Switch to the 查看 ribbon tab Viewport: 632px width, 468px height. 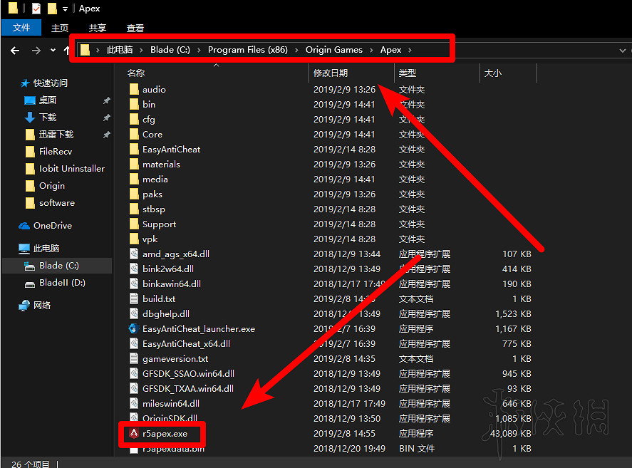[135, 28]
